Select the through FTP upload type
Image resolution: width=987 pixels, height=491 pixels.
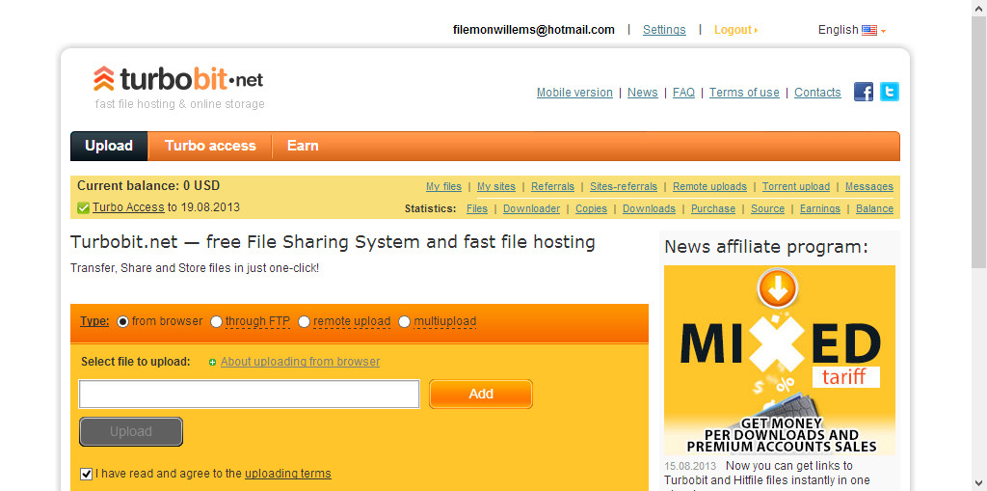(216, 321)
